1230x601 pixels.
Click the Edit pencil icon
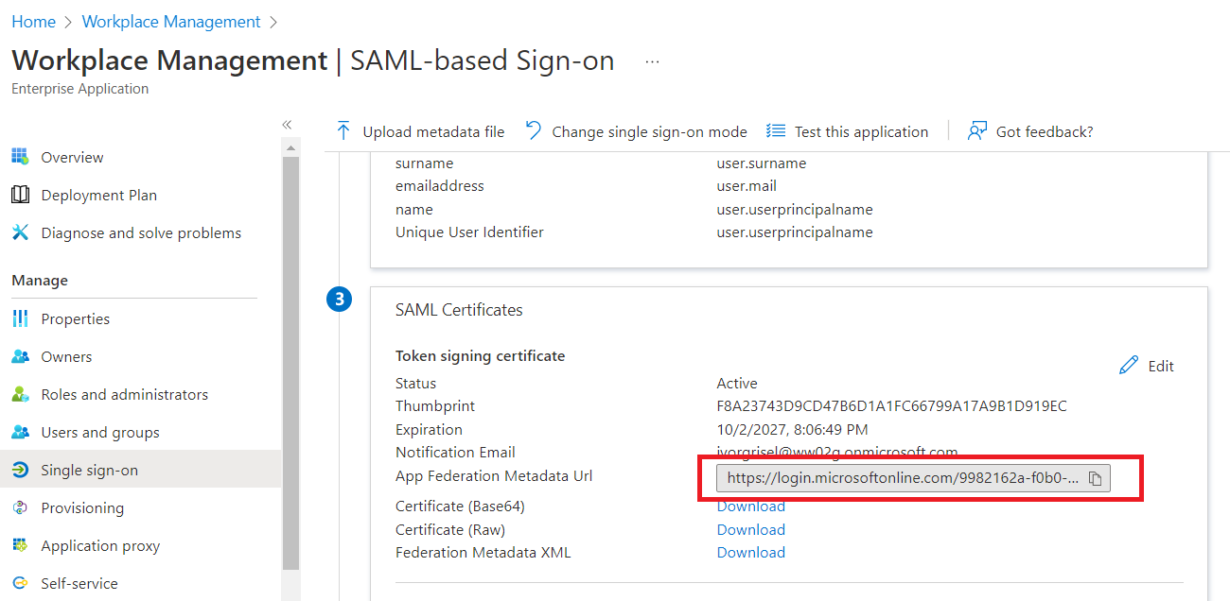1128,366
